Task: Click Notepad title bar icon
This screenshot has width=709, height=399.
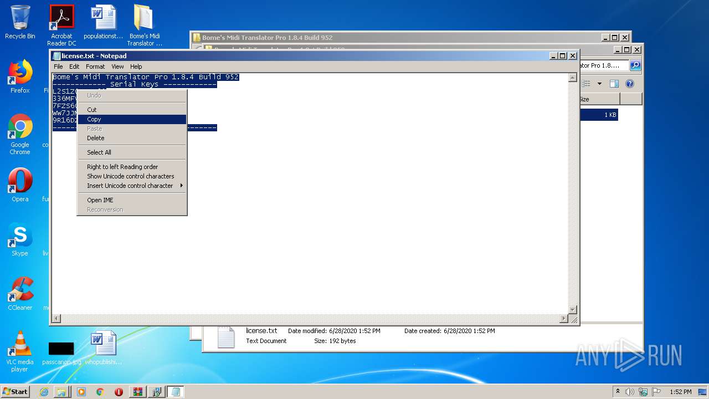Action: (56, 56)
